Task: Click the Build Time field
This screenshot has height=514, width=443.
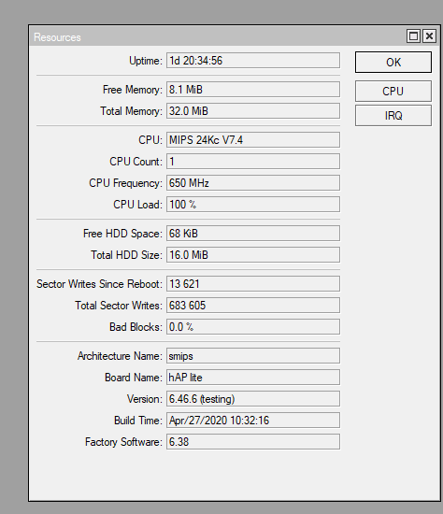Action: (x=253, y=421)
